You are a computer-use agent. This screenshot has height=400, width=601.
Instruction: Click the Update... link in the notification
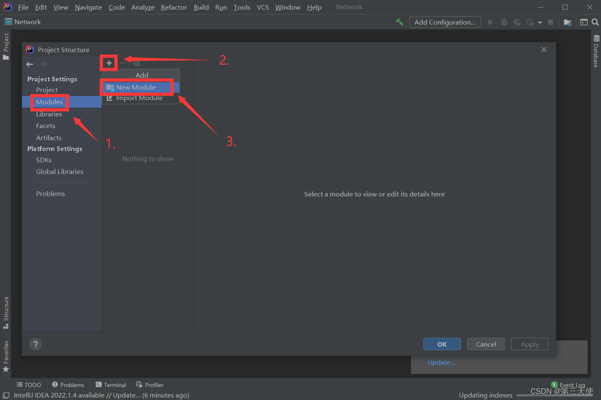click(442, 362)
